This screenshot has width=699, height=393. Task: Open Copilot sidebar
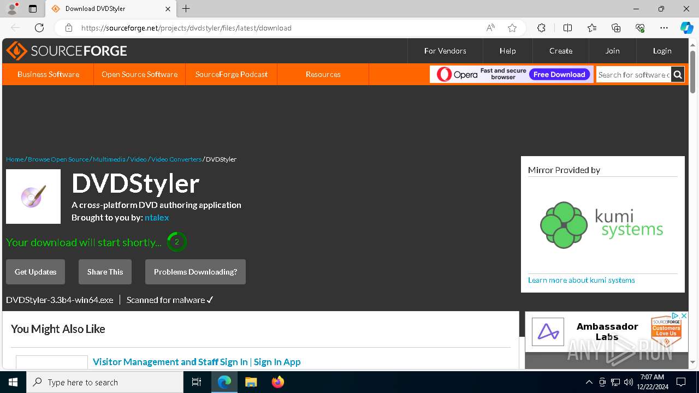click(686, 28)
